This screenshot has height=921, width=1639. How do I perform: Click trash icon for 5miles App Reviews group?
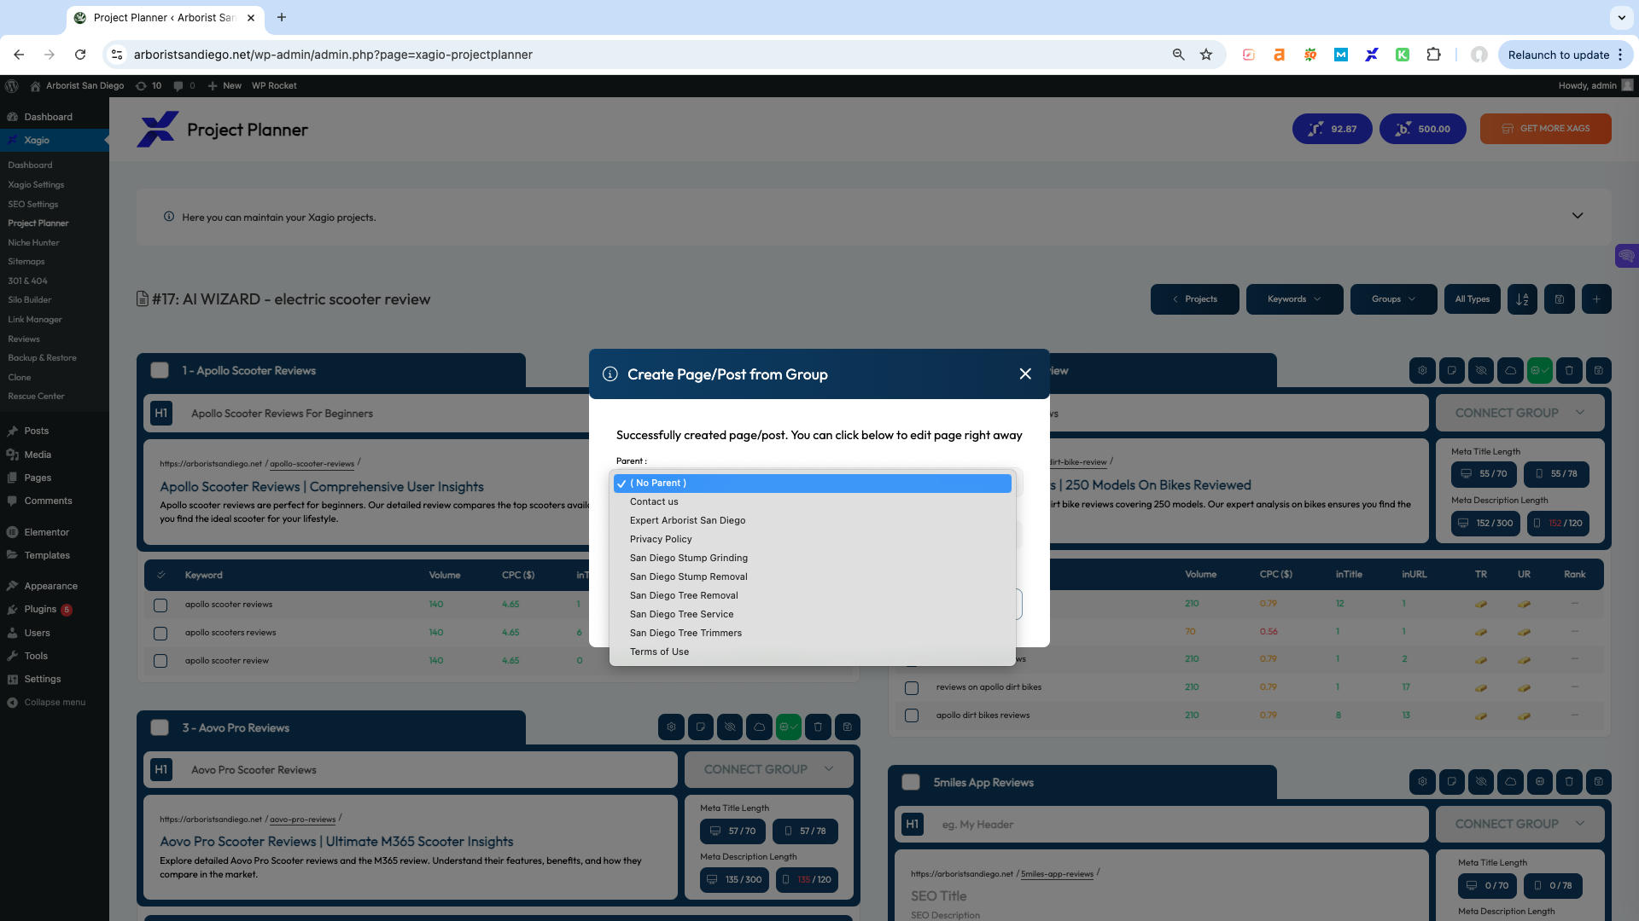click(1569, 781)
